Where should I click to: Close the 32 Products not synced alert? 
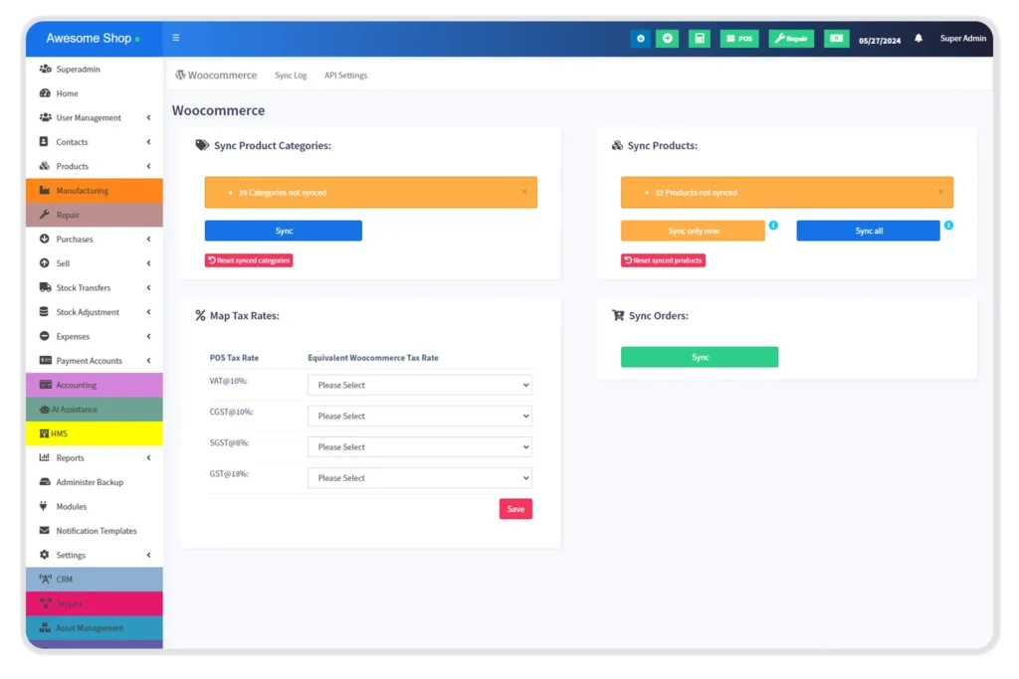[x=940, y=192]
